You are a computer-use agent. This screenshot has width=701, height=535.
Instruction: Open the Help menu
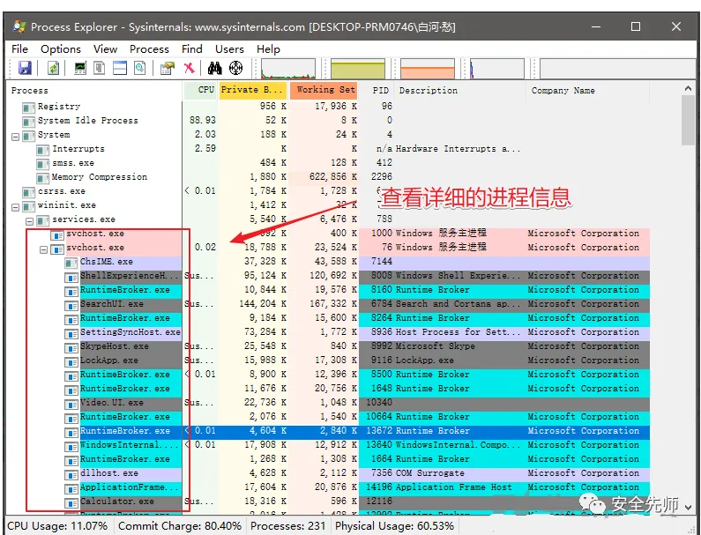[268, 48]
